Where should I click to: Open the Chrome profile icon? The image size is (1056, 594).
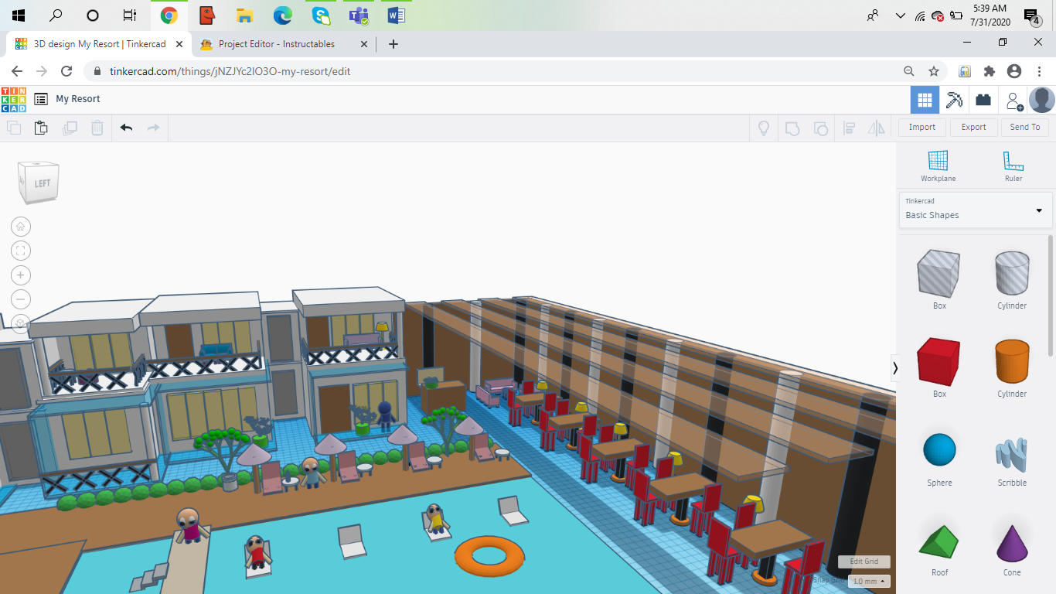click(1014, 71)
